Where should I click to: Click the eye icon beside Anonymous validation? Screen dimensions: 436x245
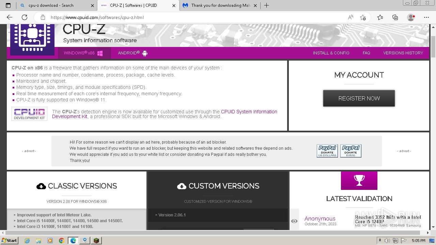coord(294,221)
